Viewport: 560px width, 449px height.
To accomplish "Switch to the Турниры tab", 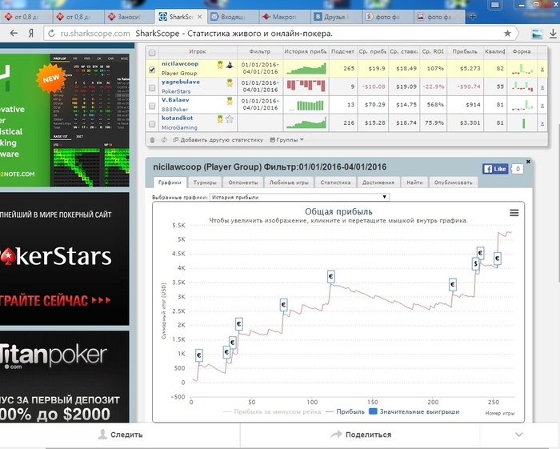I will pyautogui.click(x=205, y=182).
